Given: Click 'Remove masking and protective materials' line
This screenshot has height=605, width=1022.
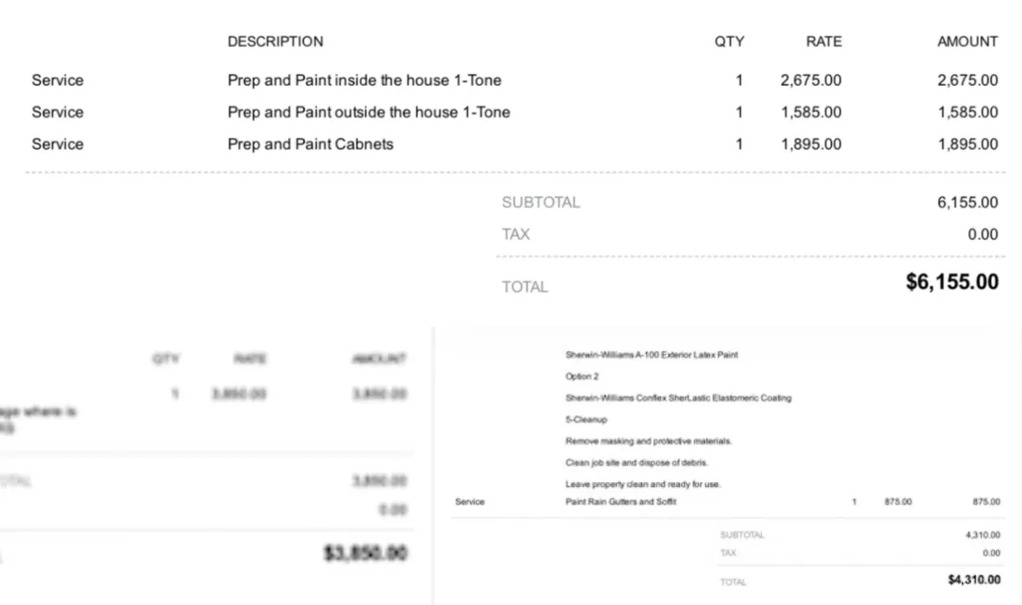Looking at the screenshot, I should [648, 441].
